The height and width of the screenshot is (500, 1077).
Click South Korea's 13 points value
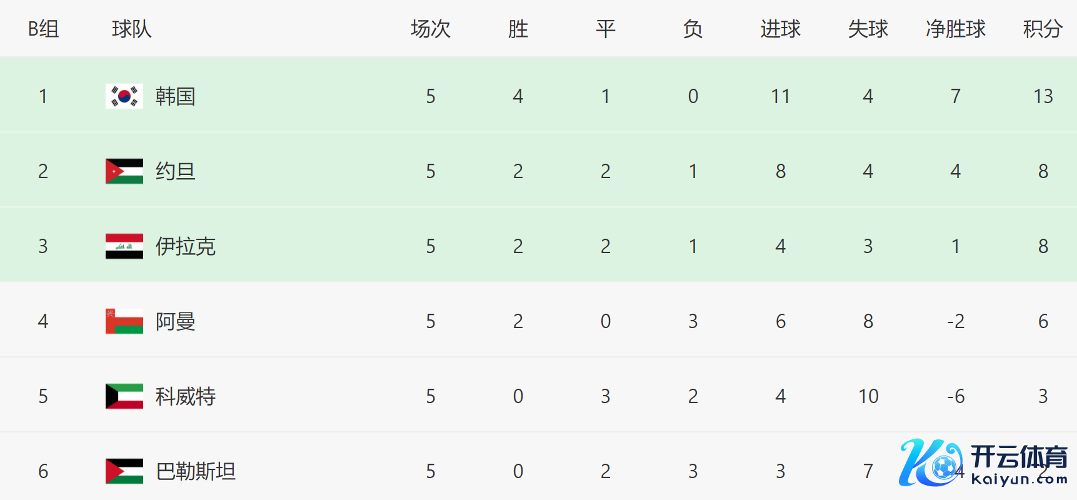[x=1043, y=96]
